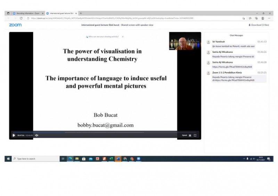Image resolution: width=278 pixels, height=196 pixels.
Task: Open the playback Speed menu
Action: (x=184, y=135)
